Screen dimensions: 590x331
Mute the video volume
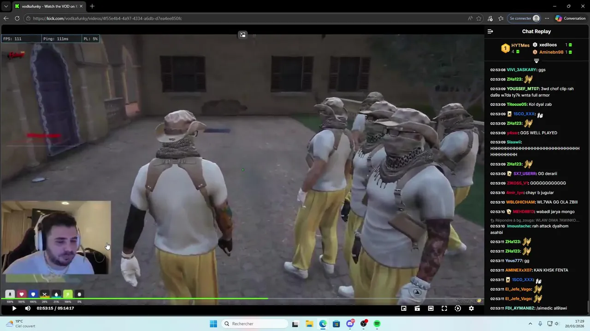28,308
